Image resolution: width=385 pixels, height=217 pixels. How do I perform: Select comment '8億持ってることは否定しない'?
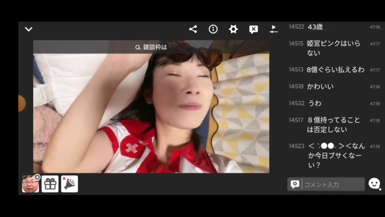[333, 125]
